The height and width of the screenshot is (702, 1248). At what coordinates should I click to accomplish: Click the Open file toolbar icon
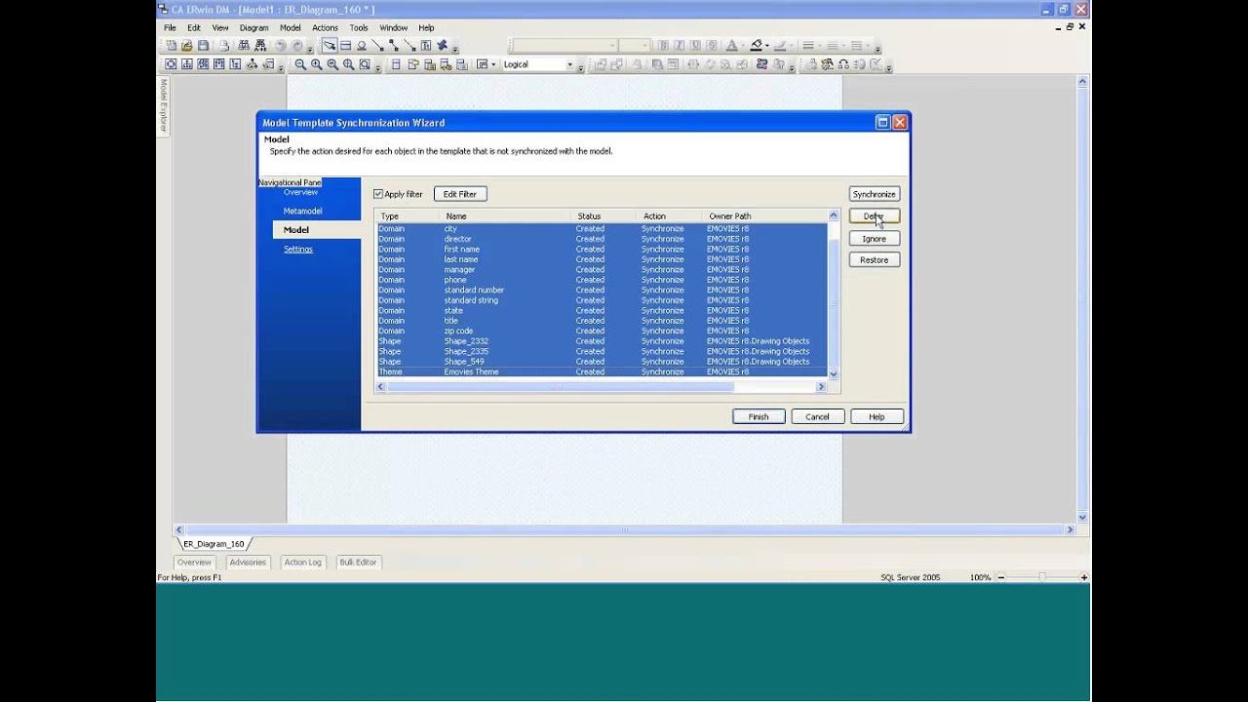(x=187, y=46)
